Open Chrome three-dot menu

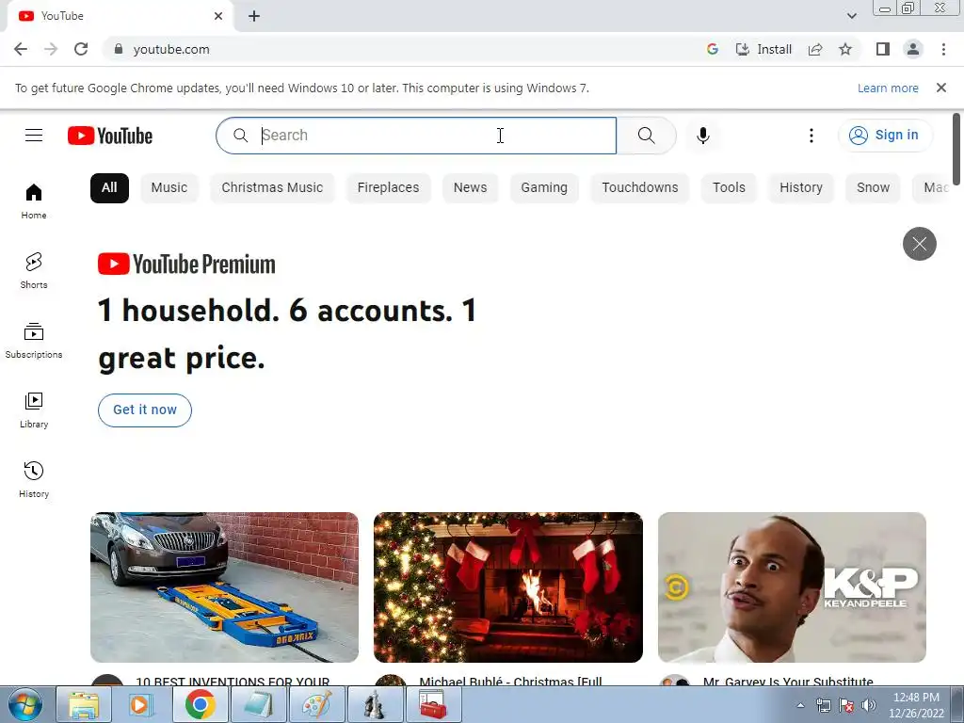[x=943, y=49]
